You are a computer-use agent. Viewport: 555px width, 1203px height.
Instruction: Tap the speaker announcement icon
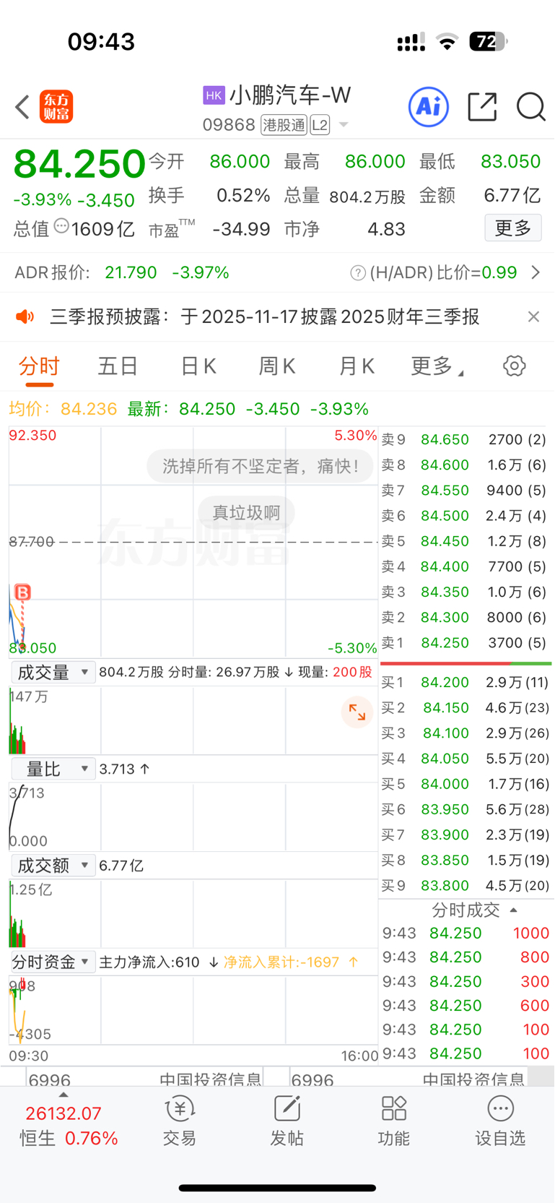[x=25, y=316]
